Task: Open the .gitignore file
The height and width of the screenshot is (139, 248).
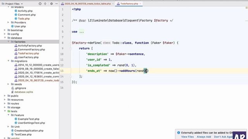Action: coord(20,88)
